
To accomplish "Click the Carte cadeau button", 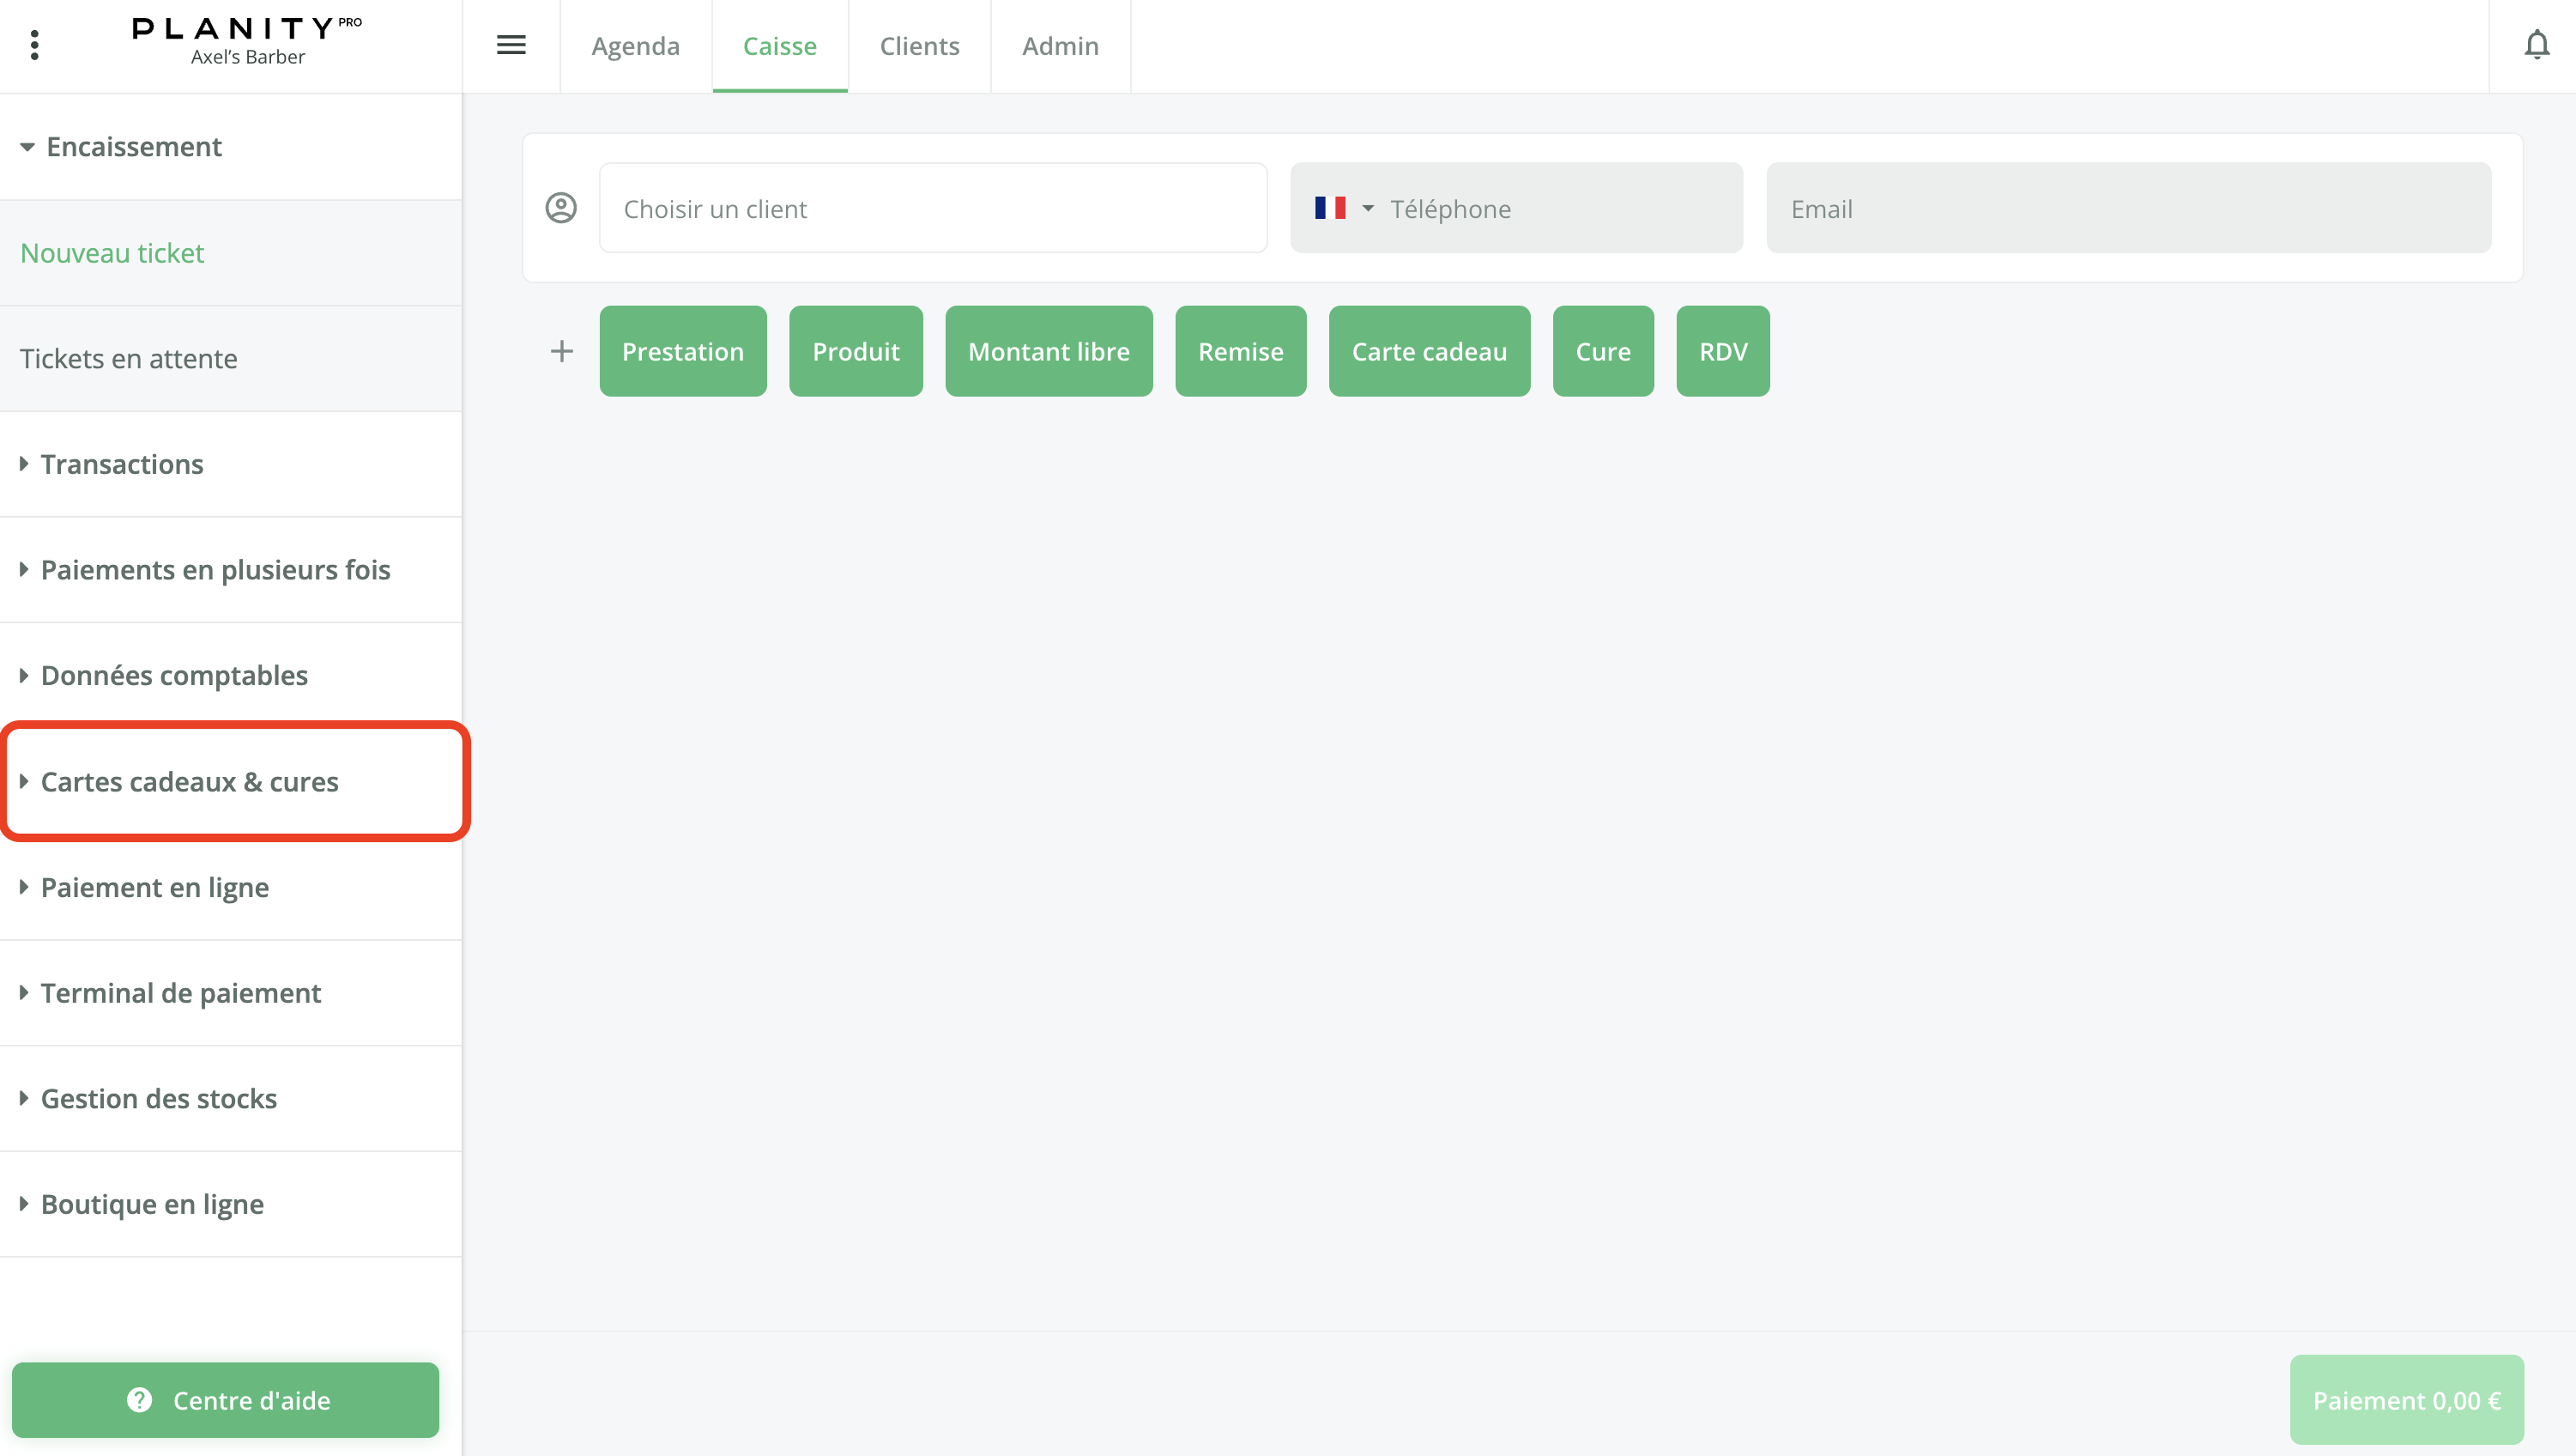I will (1429, 351).
